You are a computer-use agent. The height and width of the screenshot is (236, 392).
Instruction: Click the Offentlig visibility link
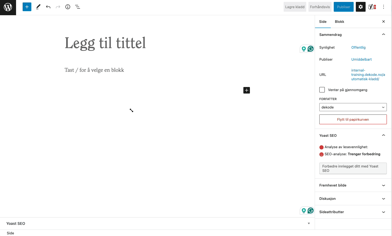[x=358, y=47]
